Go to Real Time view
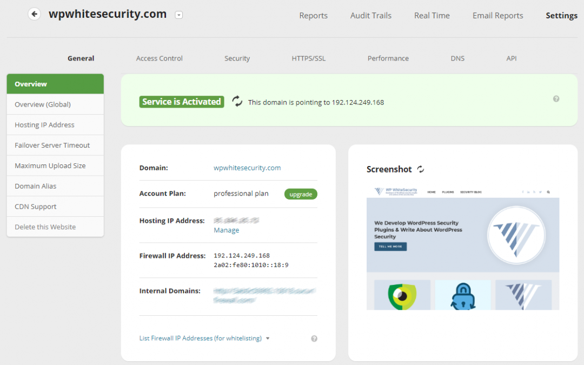 pyautogui.click(x=432, y=16)
